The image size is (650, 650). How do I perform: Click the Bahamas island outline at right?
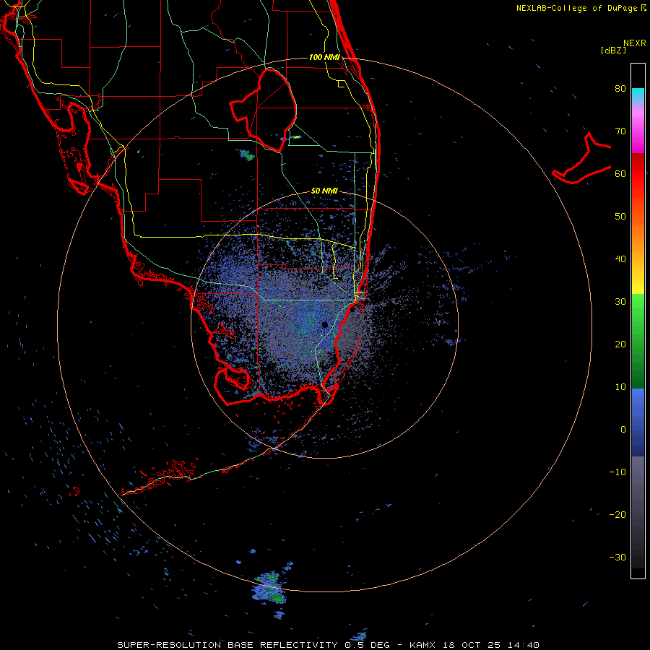[582, 158]
